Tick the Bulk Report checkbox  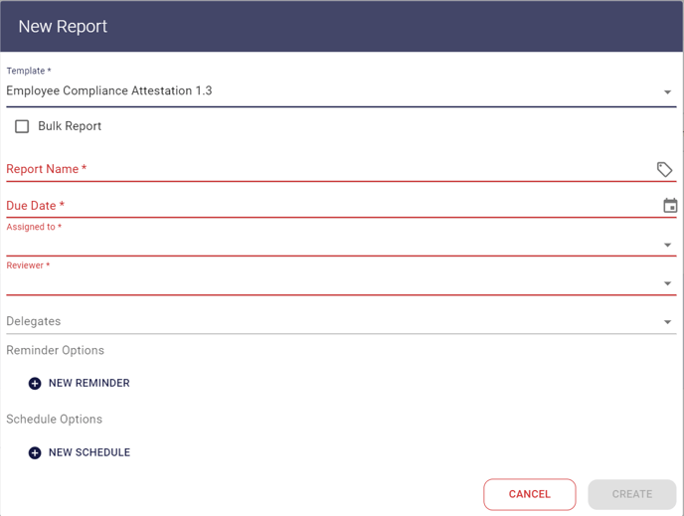[x=22, y=126]
